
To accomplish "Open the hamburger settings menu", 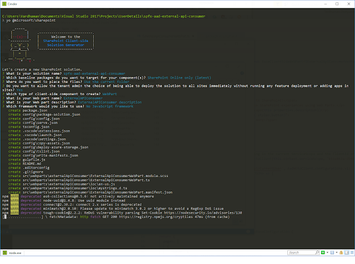I will coord(352,252).
